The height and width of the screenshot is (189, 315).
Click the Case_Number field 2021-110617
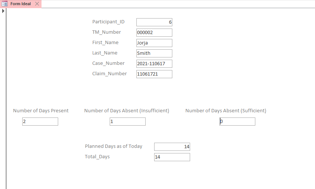[154, 64]
